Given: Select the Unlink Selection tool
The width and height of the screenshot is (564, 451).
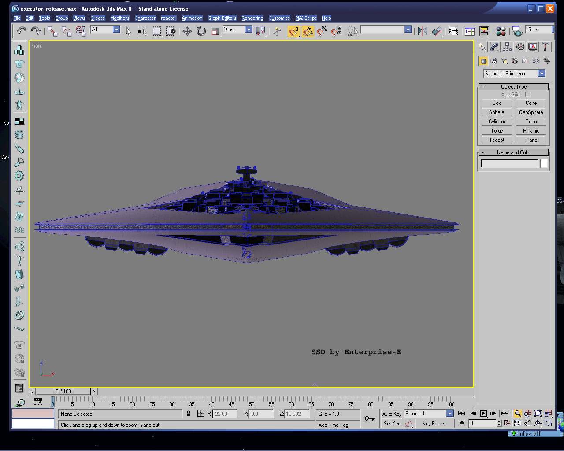Looking at the screenshot, I should [x=67, y=31].
